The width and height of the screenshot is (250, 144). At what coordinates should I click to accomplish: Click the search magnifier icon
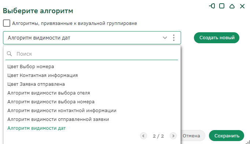(x=10, y=54)
